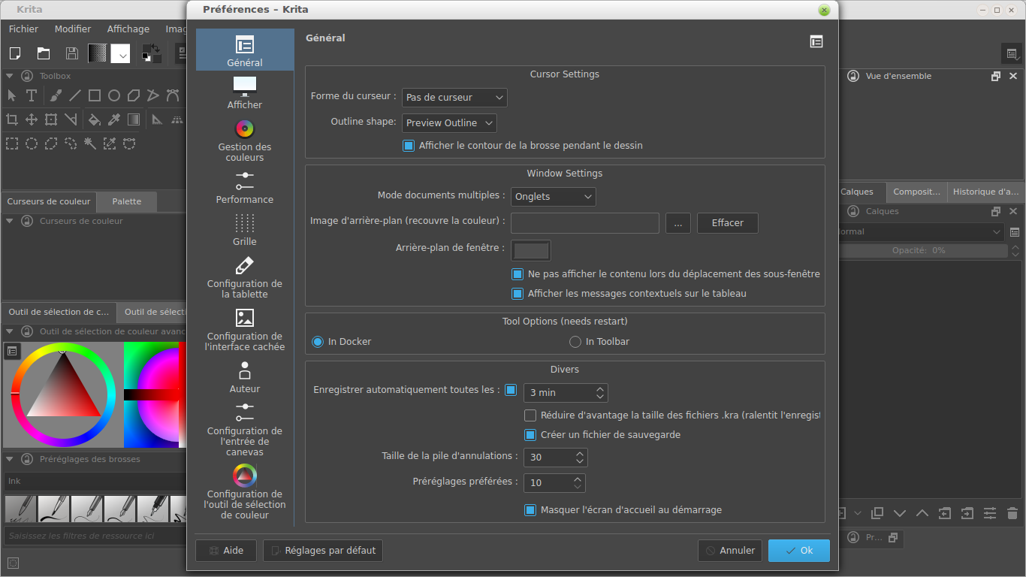Select the Crop tool in Toolbox
The width and height of the screenshot is (1026, 577).
(12, 119)
